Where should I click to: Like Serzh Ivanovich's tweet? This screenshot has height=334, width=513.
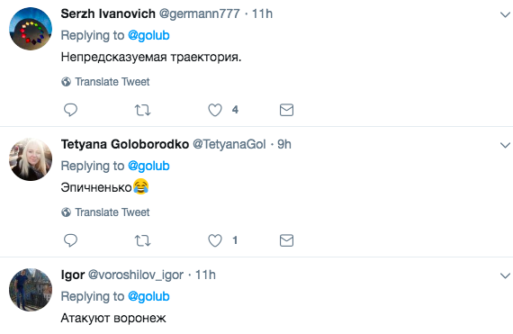(215, 110)
